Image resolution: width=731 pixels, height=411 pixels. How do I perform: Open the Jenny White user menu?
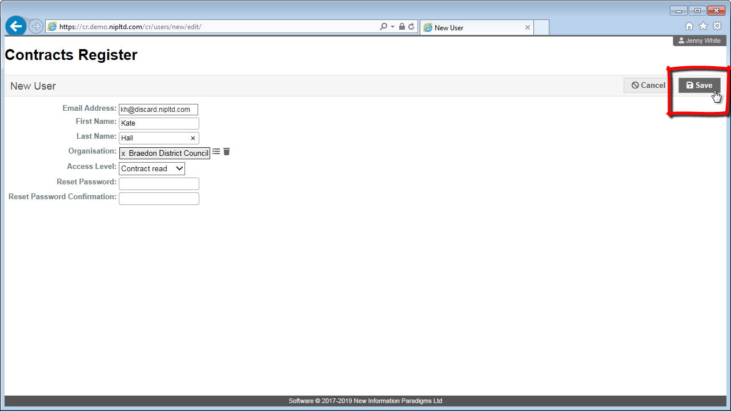(x=700, y=41)
